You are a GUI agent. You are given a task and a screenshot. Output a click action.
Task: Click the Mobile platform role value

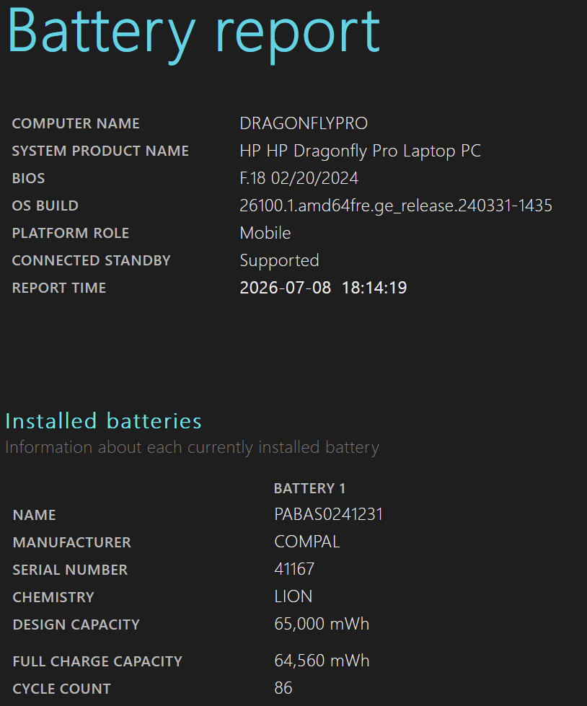pos(265,233)
